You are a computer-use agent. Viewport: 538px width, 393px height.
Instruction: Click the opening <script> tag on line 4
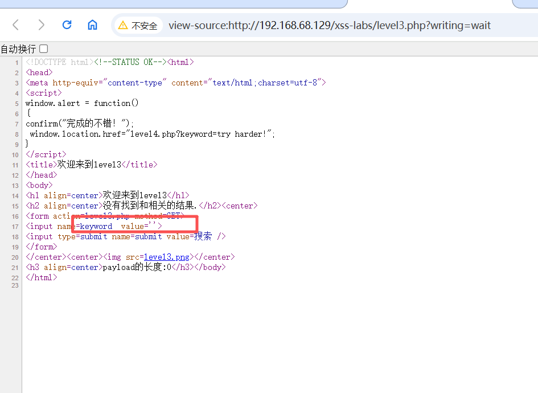[x=44, y=93]
